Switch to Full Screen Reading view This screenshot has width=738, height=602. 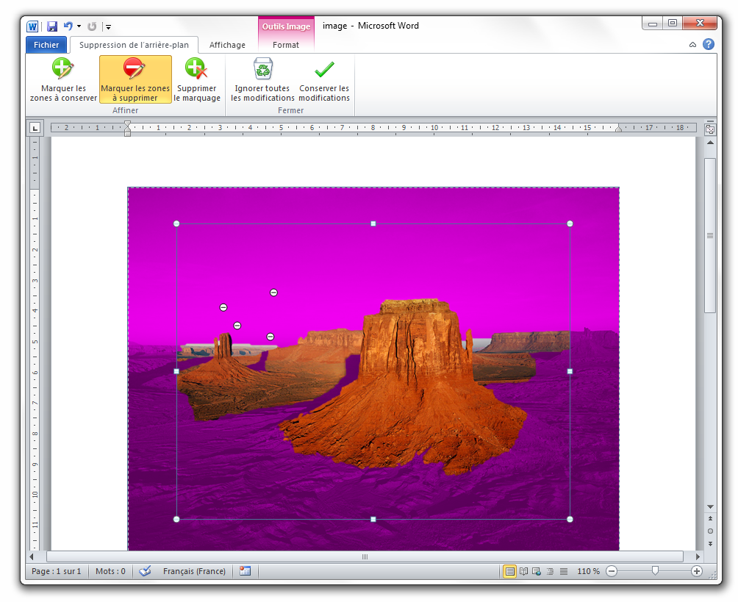[x=523, y=571]
